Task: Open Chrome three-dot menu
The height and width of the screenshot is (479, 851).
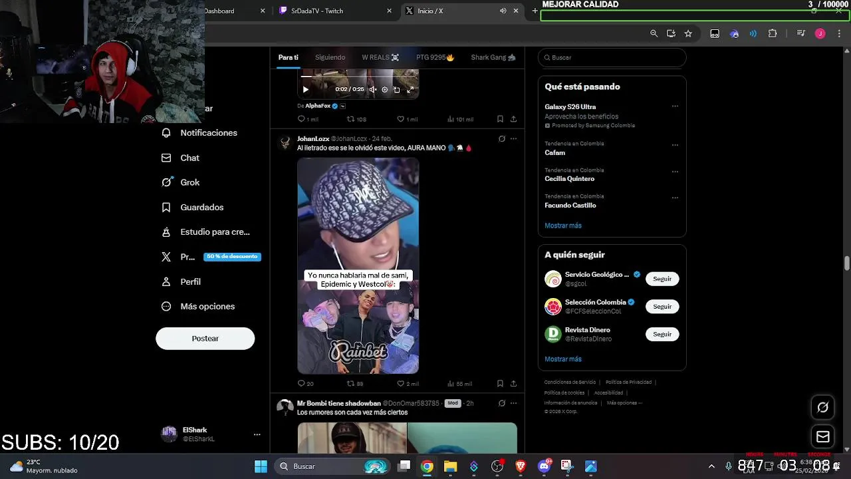Action: (x=838, y=33)
